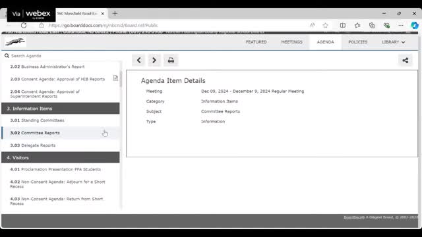
Task: Open attachment icon beside HIB Reports item
Action: click(115, 78)
